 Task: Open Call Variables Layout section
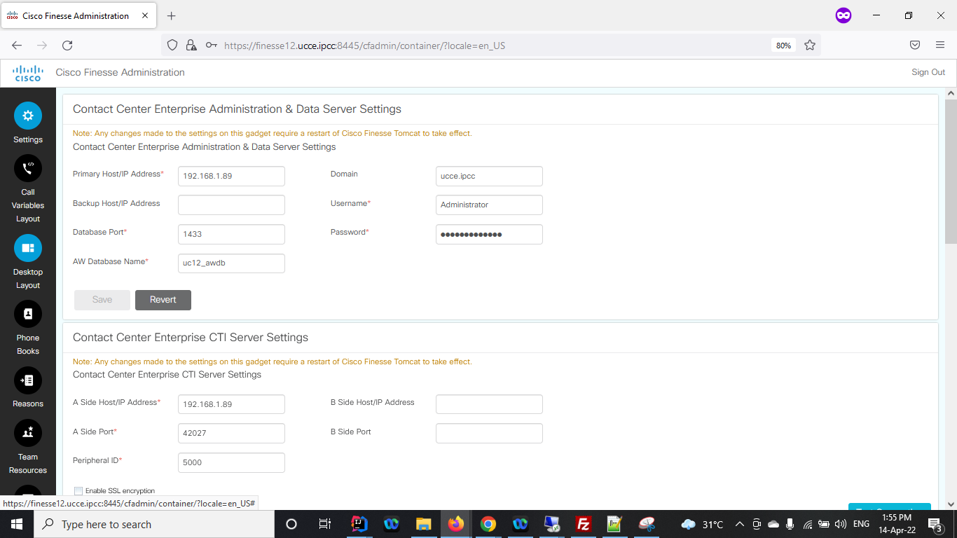click(x=28, y=169)
